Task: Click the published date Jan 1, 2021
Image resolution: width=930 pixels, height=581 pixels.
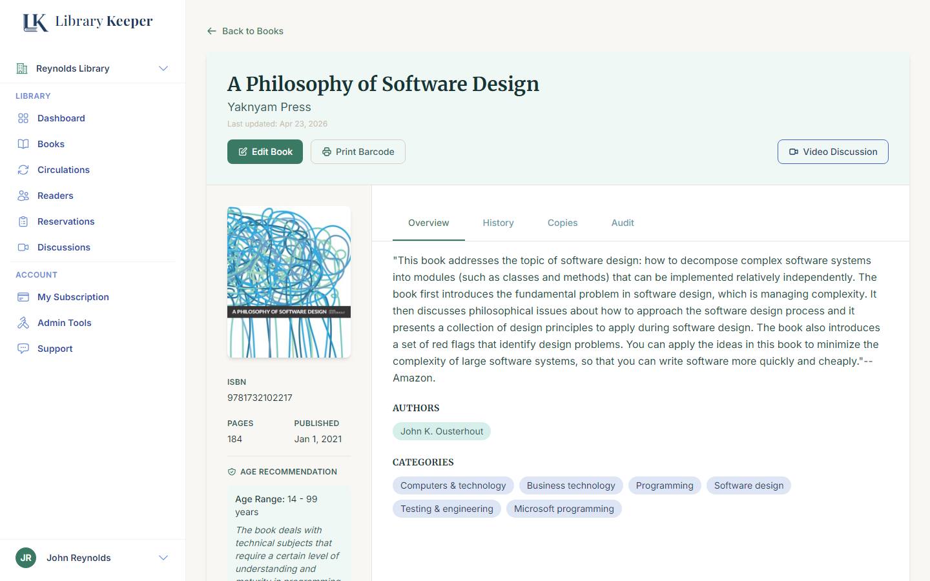Action: (318, 439)
